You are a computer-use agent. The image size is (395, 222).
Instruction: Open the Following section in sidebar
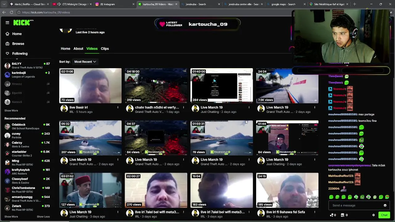(17, 53)
